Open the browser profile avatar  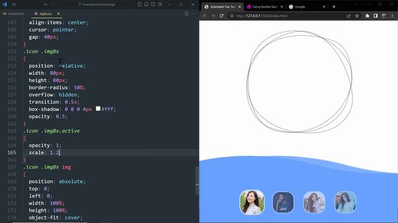point(384,15)
